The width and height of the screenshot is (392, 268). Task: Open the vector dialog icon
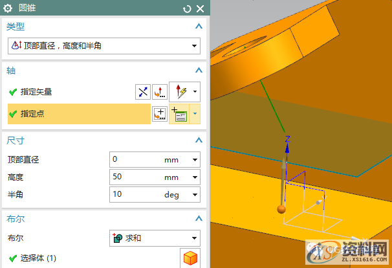158,92
